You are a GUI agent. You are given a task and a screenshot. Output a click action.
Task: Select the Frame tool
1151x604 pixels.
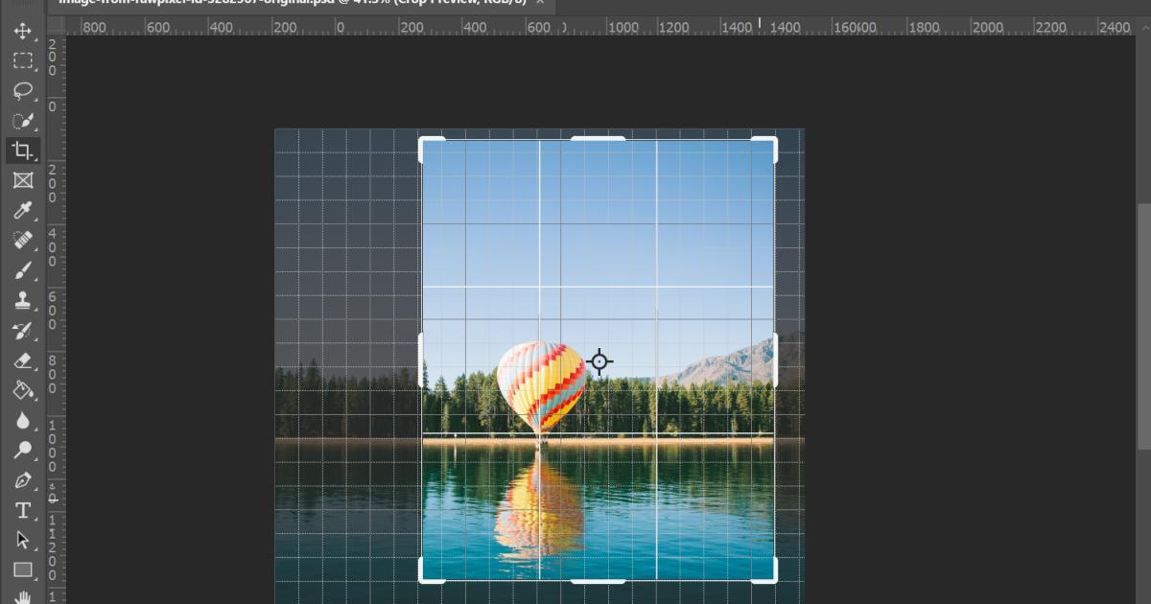click(x=23, y=180)
